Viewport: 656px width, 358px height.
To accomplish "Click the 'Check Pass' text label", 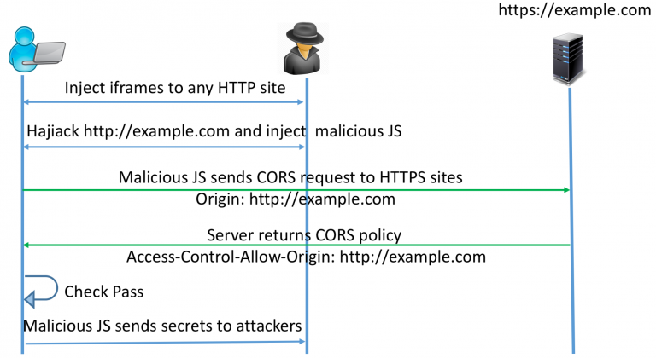I will coord(103,292).
